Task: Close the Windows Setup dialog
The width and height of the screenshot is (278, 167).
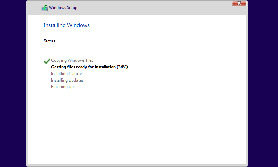Action: click(239, 3)
